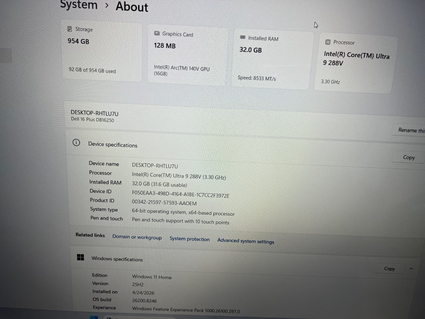Click the DESKTOP-RHTLU7U heading above the model name
Screen dimensions: 425x319
(x=95, y=113)
